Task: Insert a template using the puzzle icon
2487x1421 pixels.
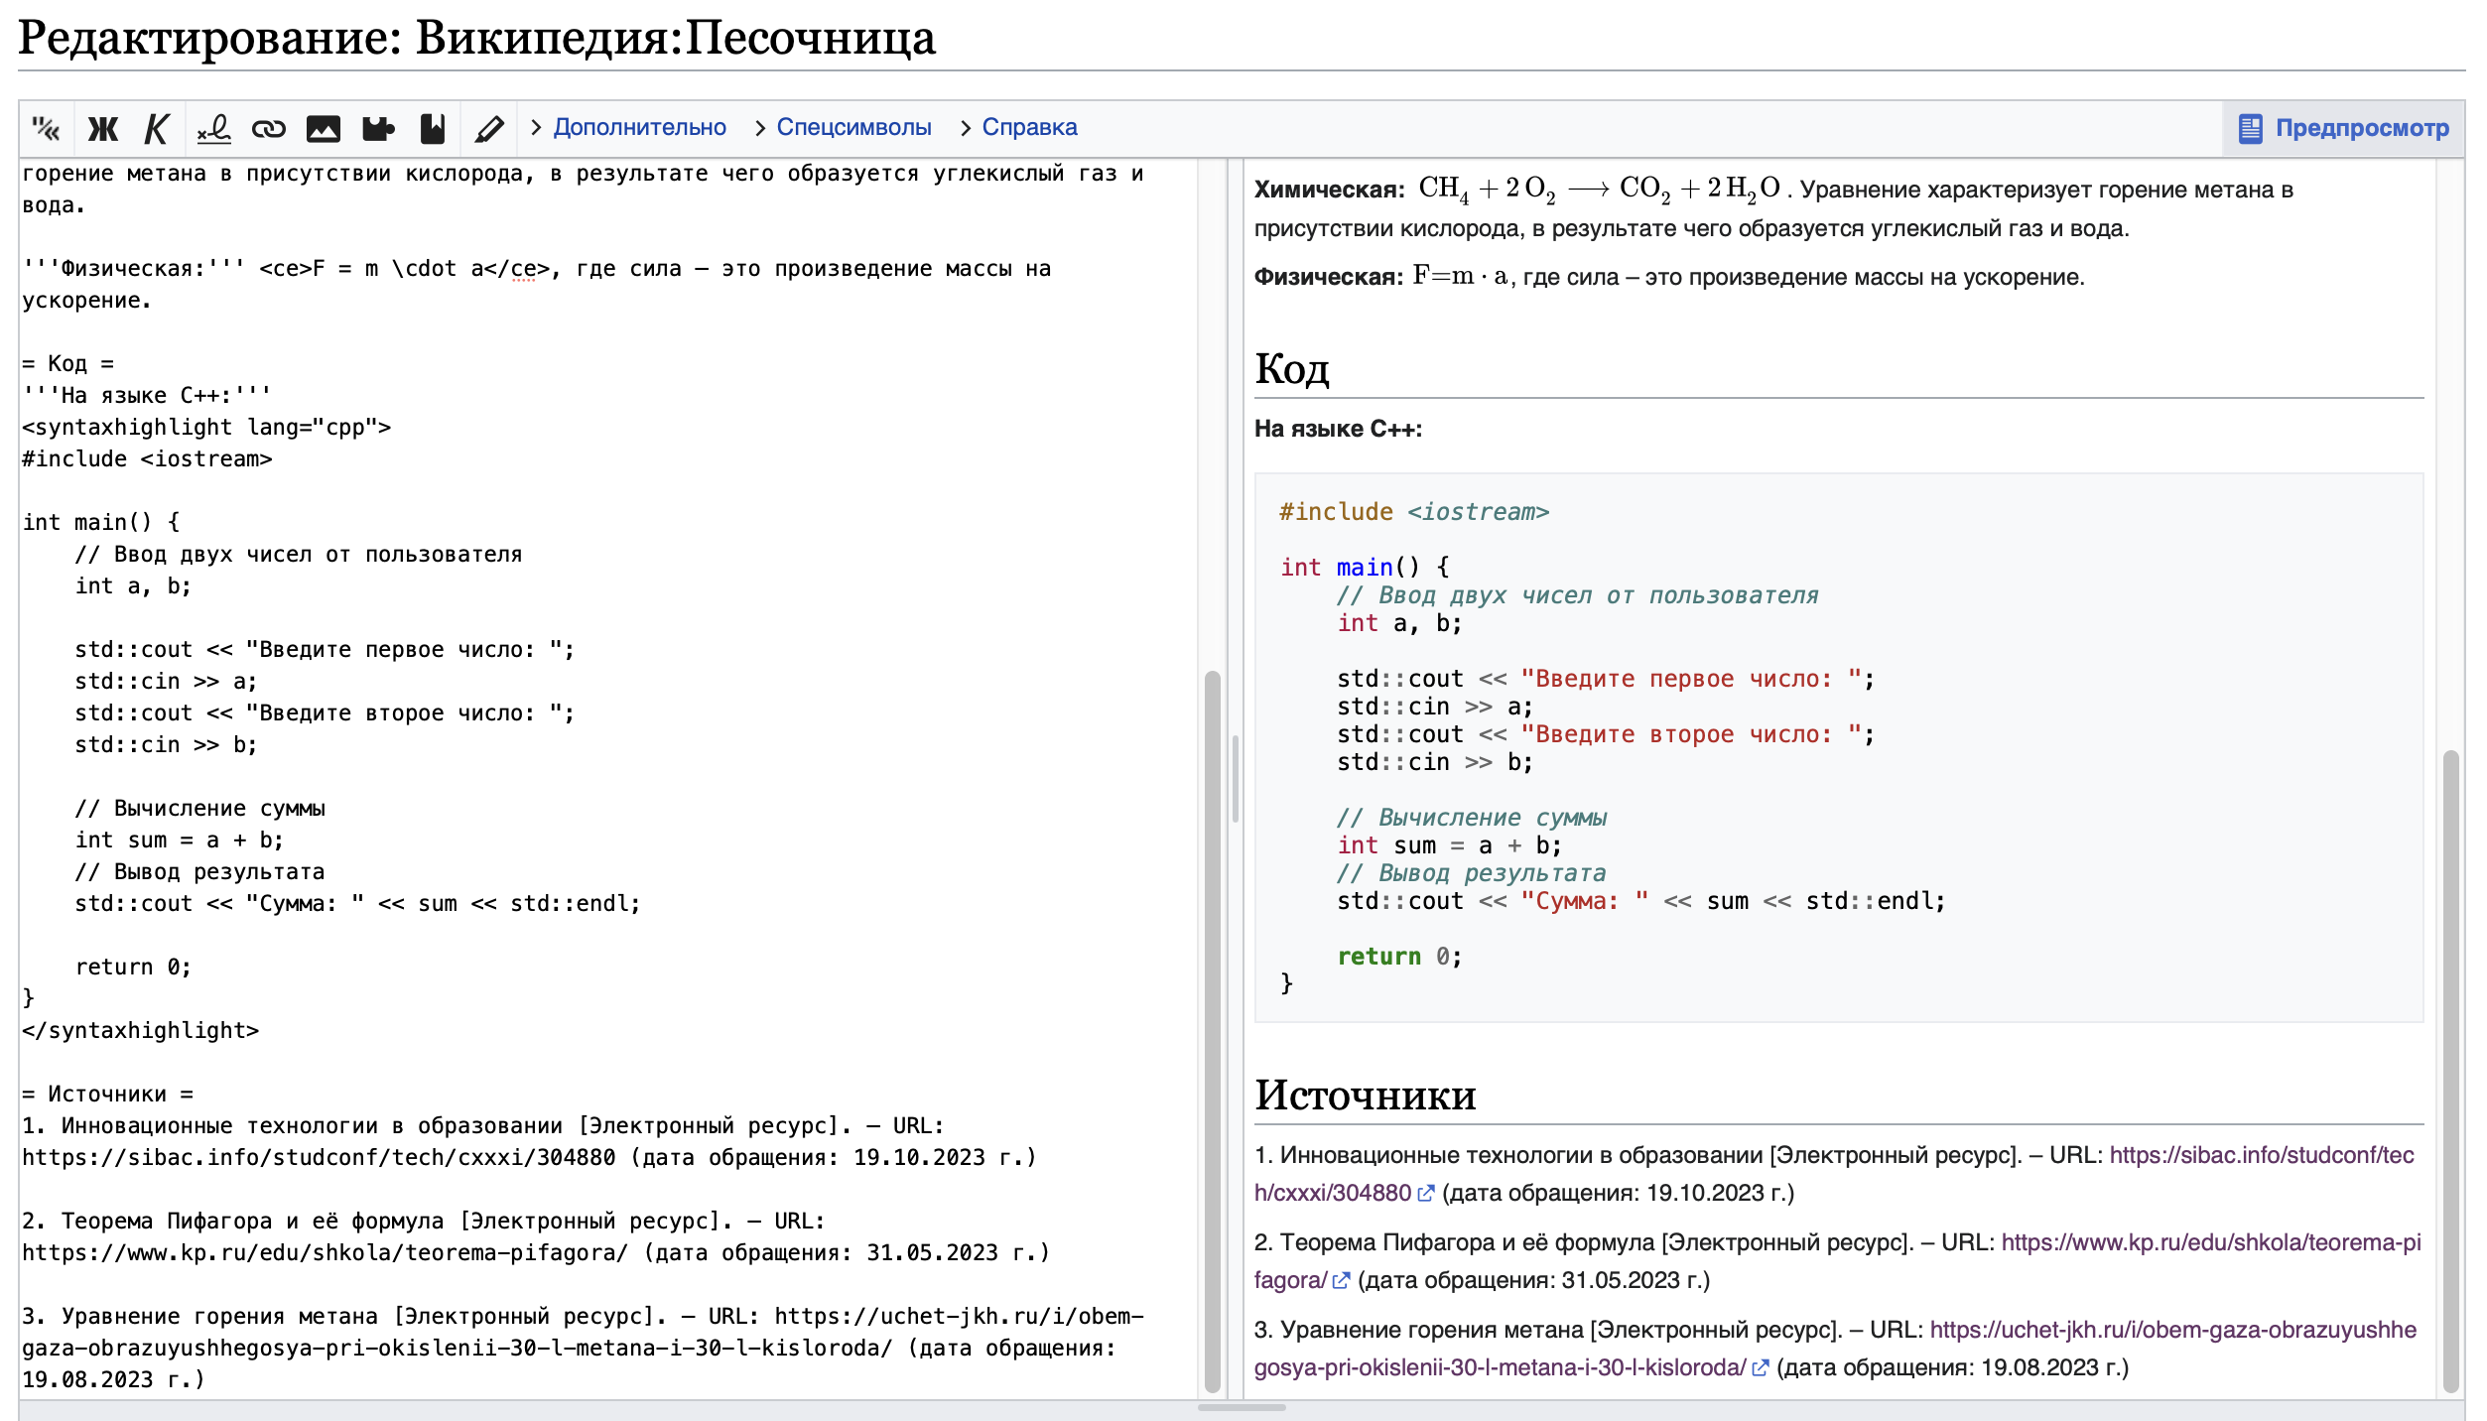Action: (x=378, y=128)
